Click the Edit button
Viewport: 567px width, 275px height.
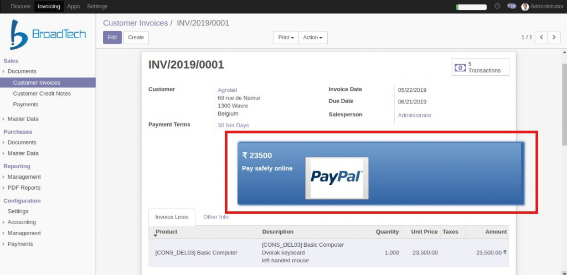pyautogui.click(x=112, y=37)
